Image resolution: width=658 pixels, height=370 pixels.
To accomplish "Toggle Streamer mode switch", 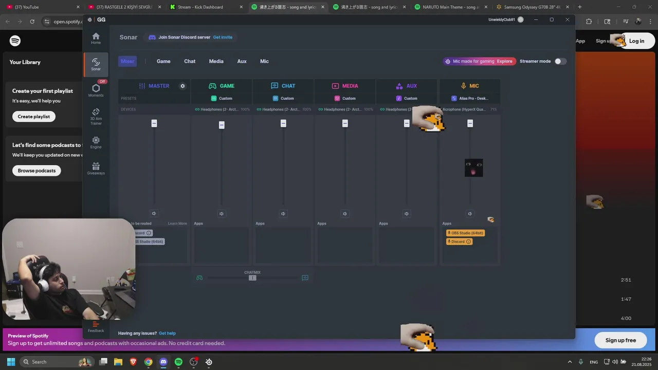I will (560, 61).
